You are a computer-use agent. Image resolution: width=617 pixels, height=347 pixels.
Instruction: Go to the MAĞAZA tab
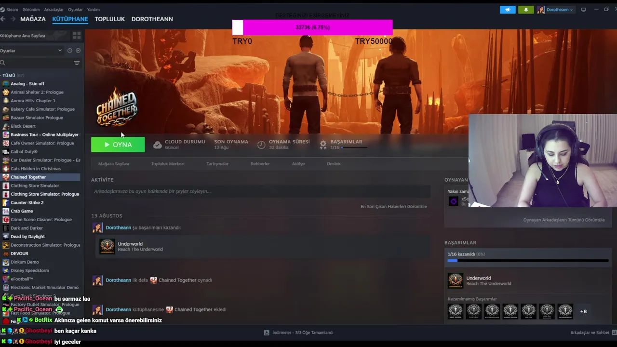tap(33, 19)
